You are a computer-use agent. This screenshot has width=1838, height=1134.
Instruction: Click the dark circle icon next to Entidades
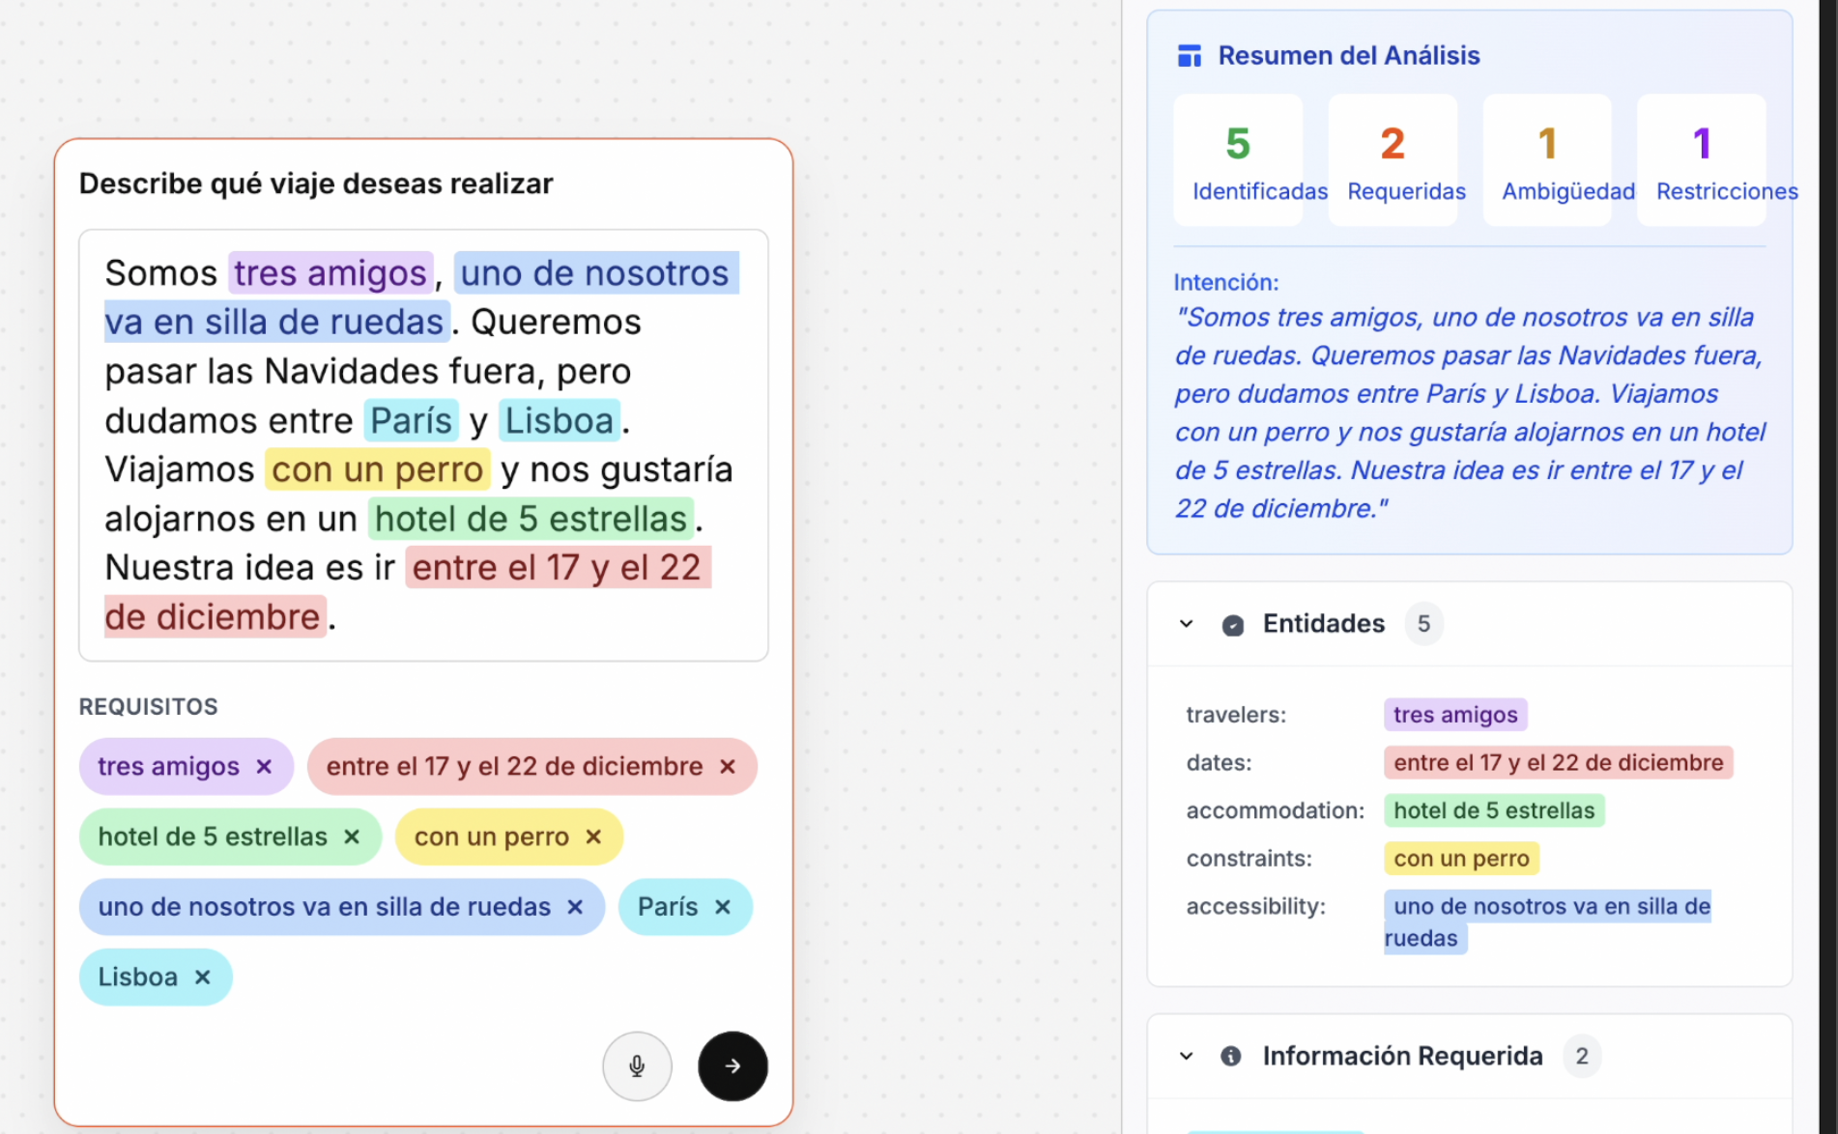[x=1233, y=624]
